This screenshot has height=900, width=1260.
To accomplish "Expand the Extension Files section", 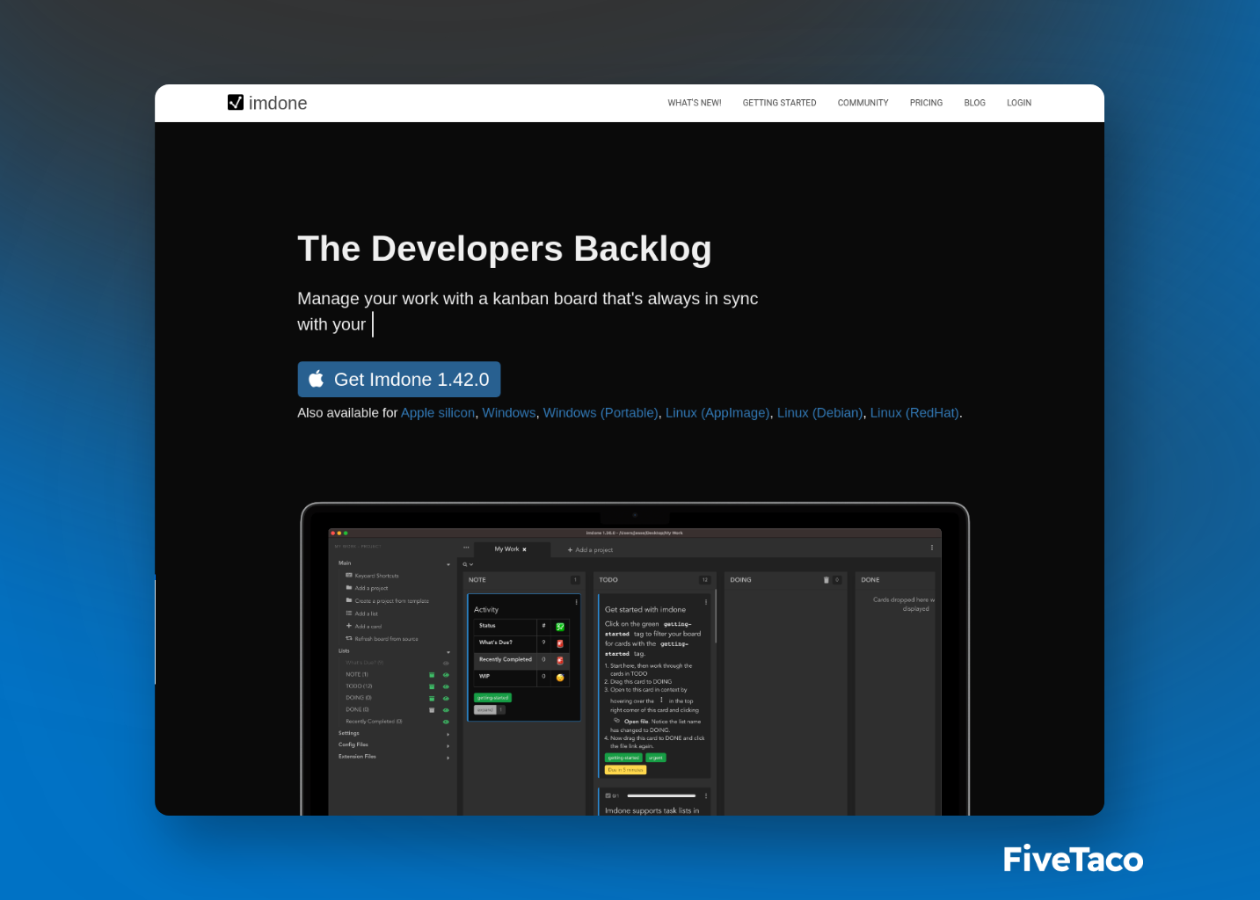I will 448,758.
